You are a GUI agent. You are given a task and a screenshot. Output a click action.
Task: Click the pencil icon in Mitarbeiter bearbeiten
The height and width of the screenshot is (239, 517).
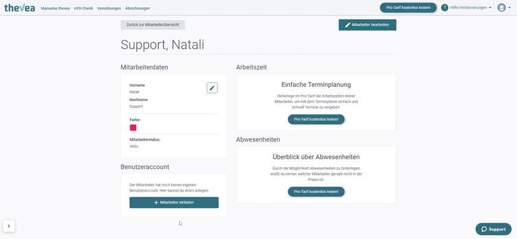tap(347, 25)
